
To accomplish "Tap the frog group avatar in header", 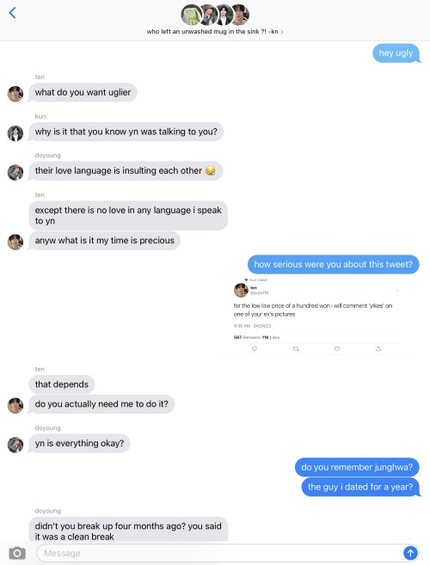I will coord(192,15).
